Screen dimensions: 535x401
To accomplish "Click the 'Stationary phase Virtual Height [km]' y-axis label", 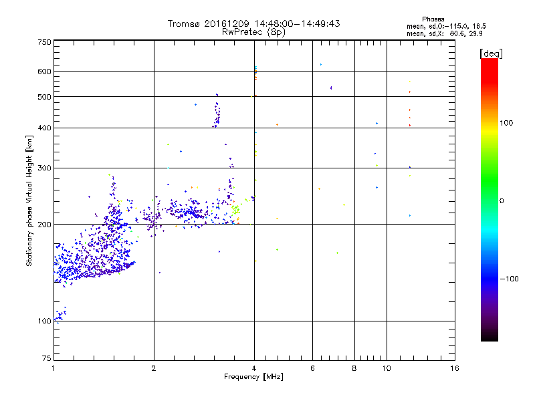I will [x=29, y=201].
